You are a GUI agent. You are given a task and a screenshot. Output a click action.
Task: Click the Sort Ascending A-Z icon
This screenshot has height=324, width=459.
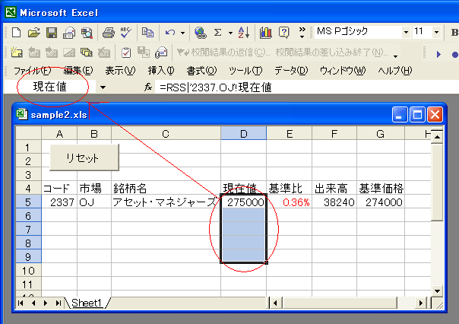[243, 33]
